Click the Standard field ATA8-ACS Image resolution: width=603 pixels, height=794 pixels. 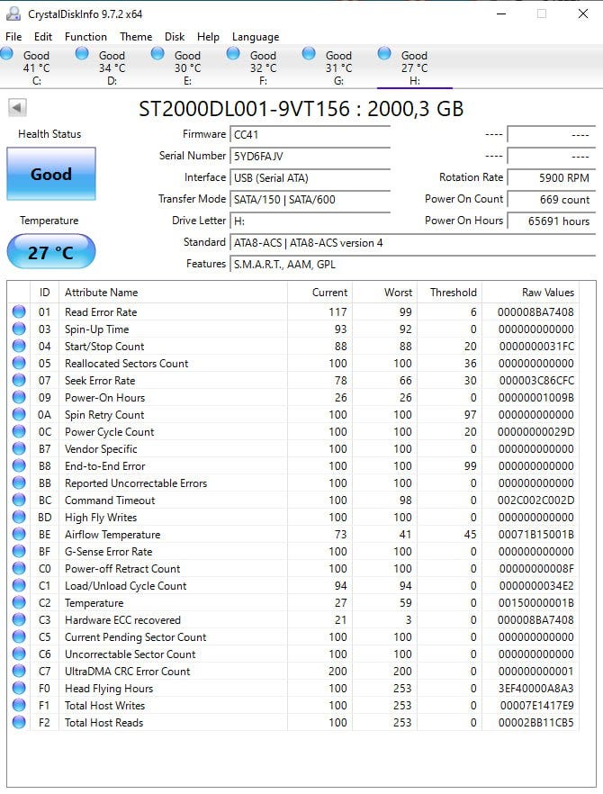pos(412,242)
